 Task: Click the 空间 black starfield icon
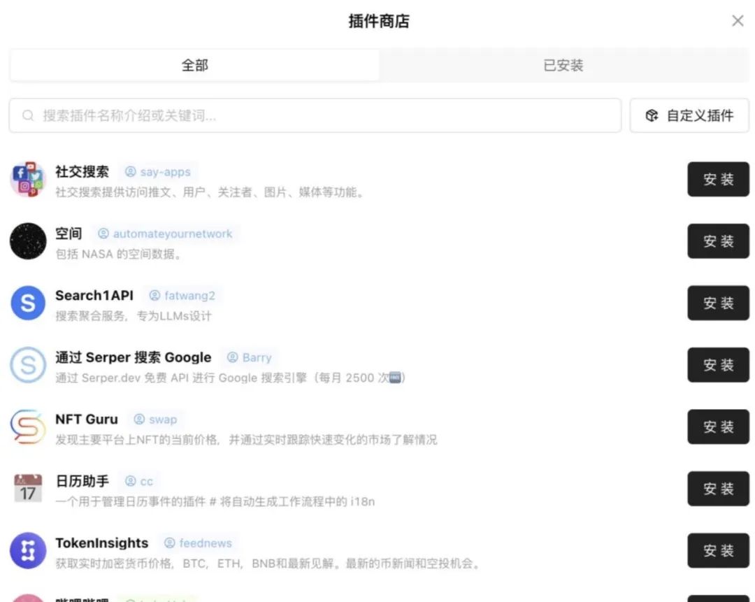pyautogui.click(x=28, y=241)
